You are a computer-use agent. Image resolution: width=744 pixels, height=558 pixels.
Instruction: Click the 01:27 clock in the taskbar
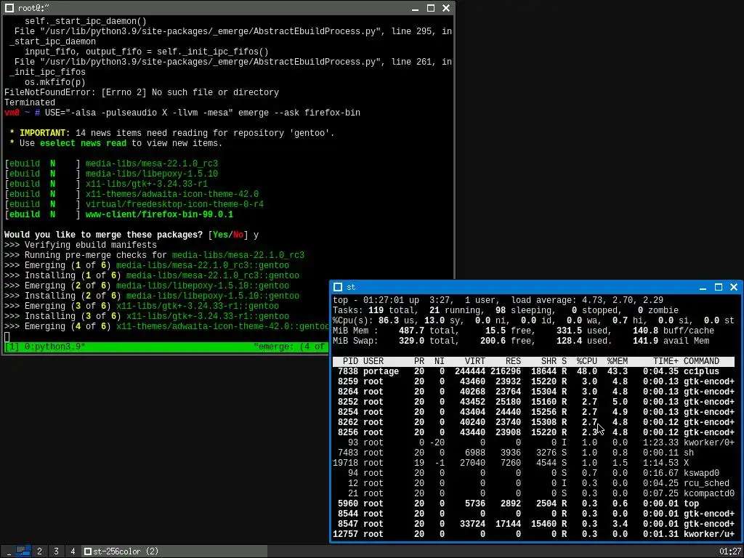click(729, 551)
